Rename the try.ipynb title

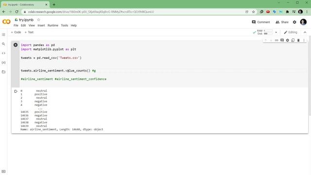[26, 19]
